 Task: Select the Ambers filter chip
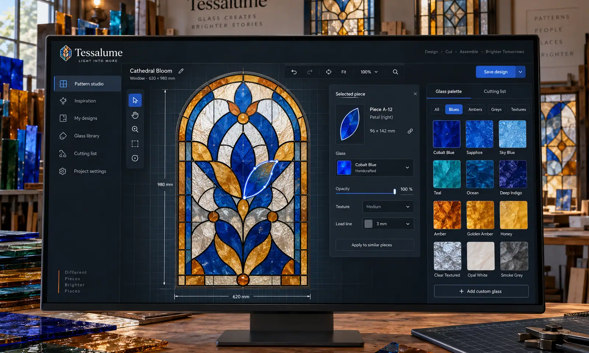click(x=475, y=110)
